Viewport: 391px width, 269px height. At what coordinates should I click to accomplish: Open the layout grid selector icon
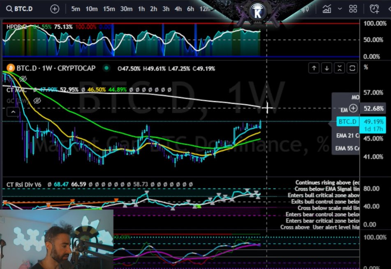tap(353, 9)
